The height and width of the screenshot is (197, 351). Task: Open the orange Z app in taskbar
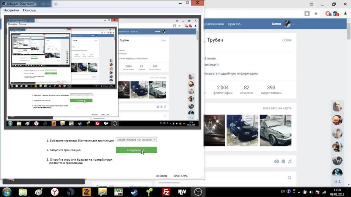pyautogui.click(x=86, y=192)
